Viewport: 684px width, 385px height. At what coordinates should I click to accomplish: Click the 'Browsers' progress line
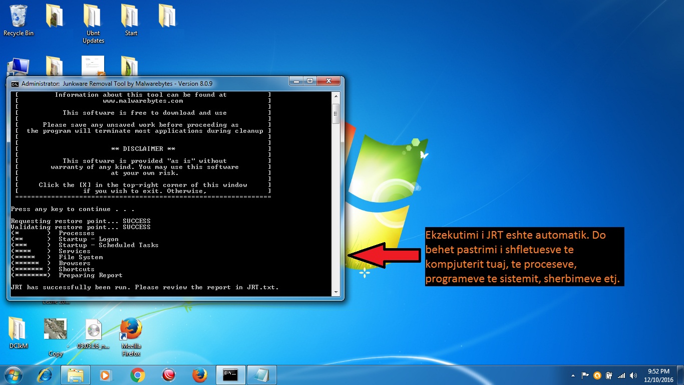[51, 263]
